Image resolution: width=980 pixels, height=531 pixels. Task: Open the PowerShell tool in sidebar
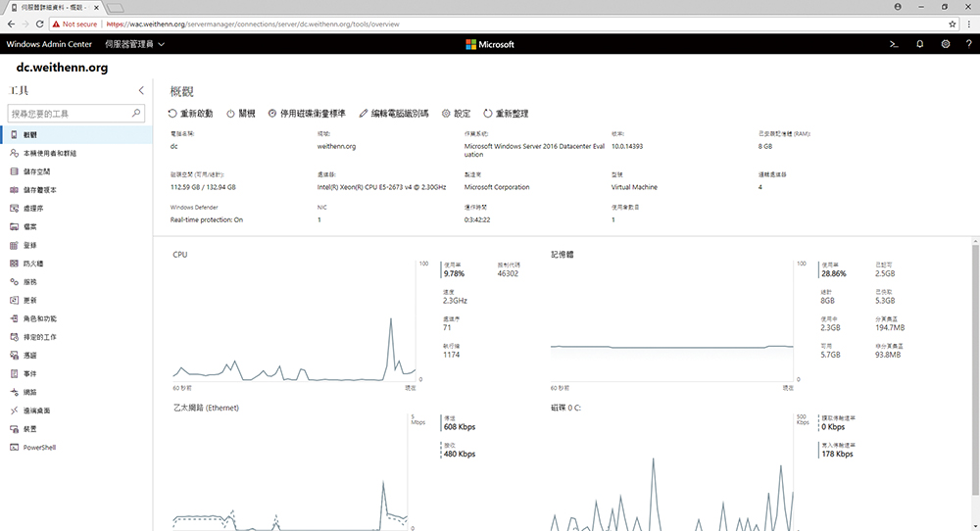coord(75,448)
